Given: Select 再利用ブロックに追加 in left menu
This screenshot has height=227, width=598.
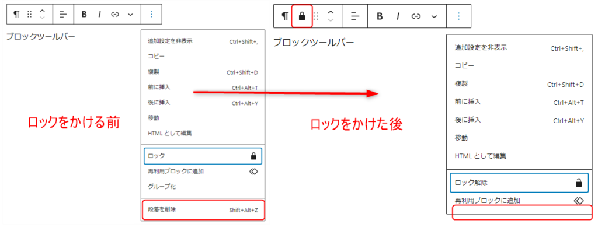Looking at the screenshot, I should [x=203, y=172].
